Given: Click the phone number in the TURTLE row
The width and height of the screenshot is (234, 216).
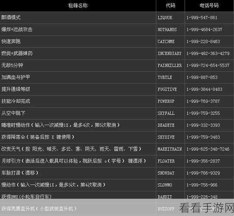Looking at the screenshot, I should (202, 77).
